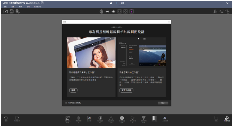The width and height of the screenshot is (233, 127).
Task: Close the welcome dialog with X
Action: 169,22
